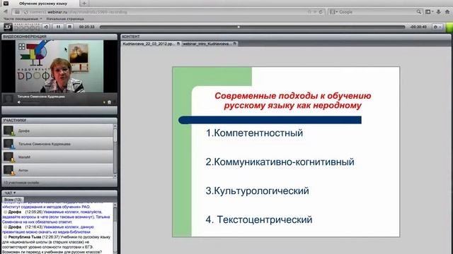
Task: Open the 'Часто посещаемые' bookmarks dropdown
Action: [x=23, y=19]
